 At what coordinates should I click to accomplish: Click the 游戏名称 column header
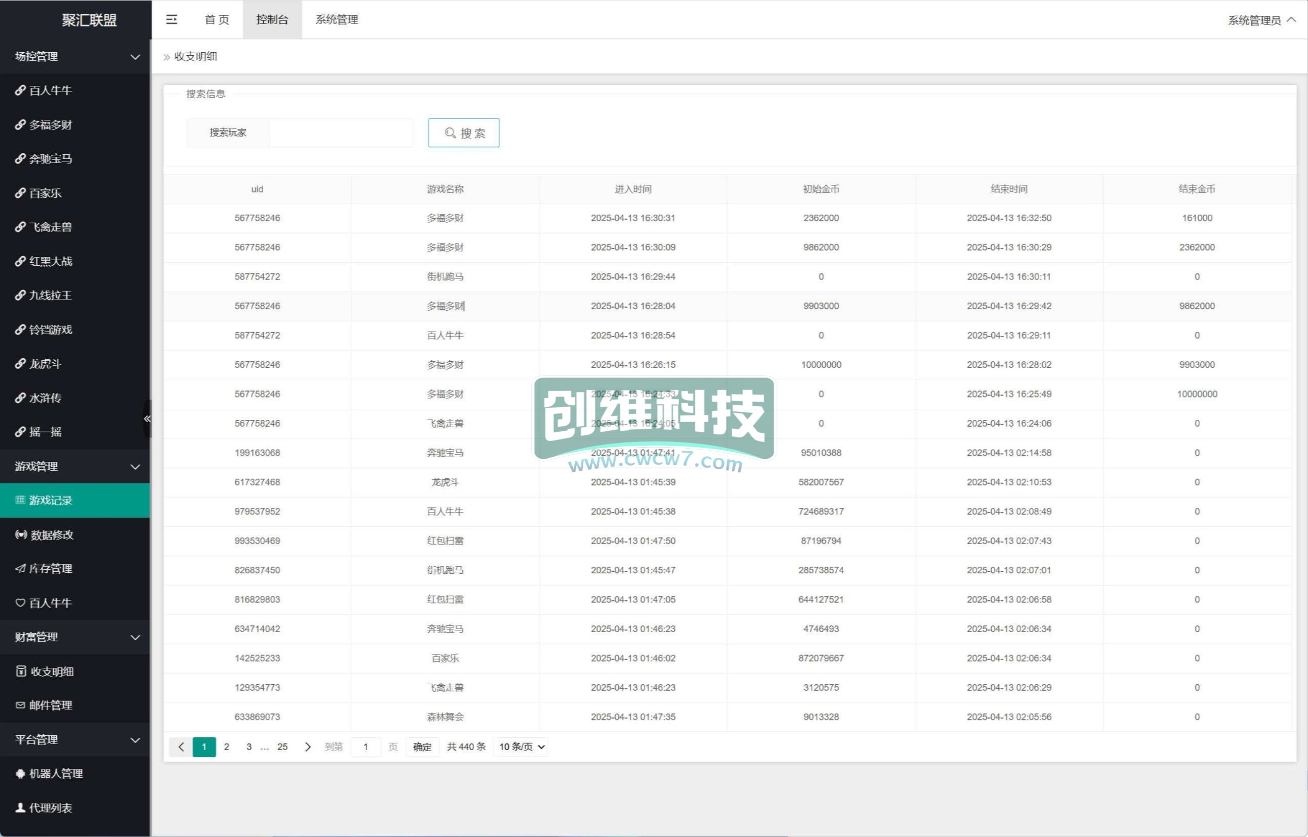pos(445,189)
